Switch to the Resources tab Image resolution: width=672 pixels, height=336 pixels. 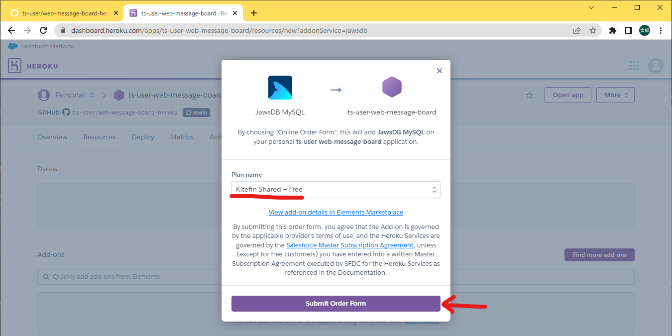pos(100,137)
